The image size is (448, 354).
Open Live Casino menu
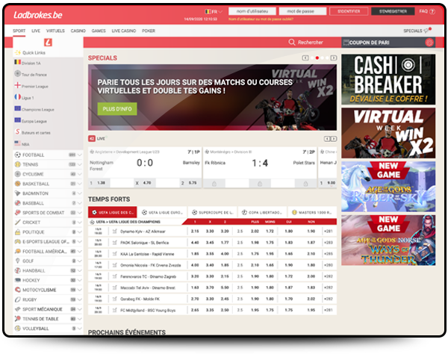[124, 31]
